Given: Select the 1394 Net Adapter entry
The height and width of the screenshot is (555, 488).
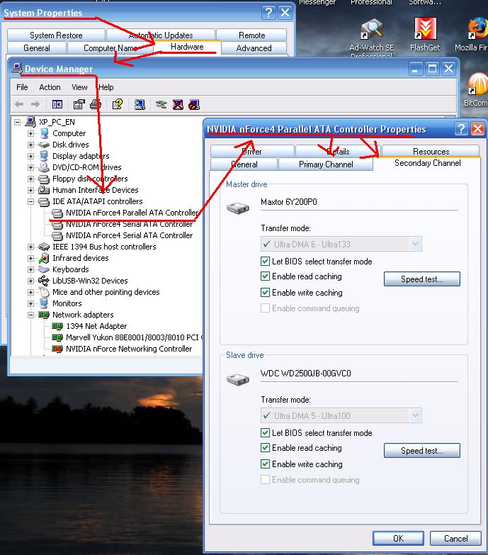Looking at the screenshot, I should tap(96, 326).
